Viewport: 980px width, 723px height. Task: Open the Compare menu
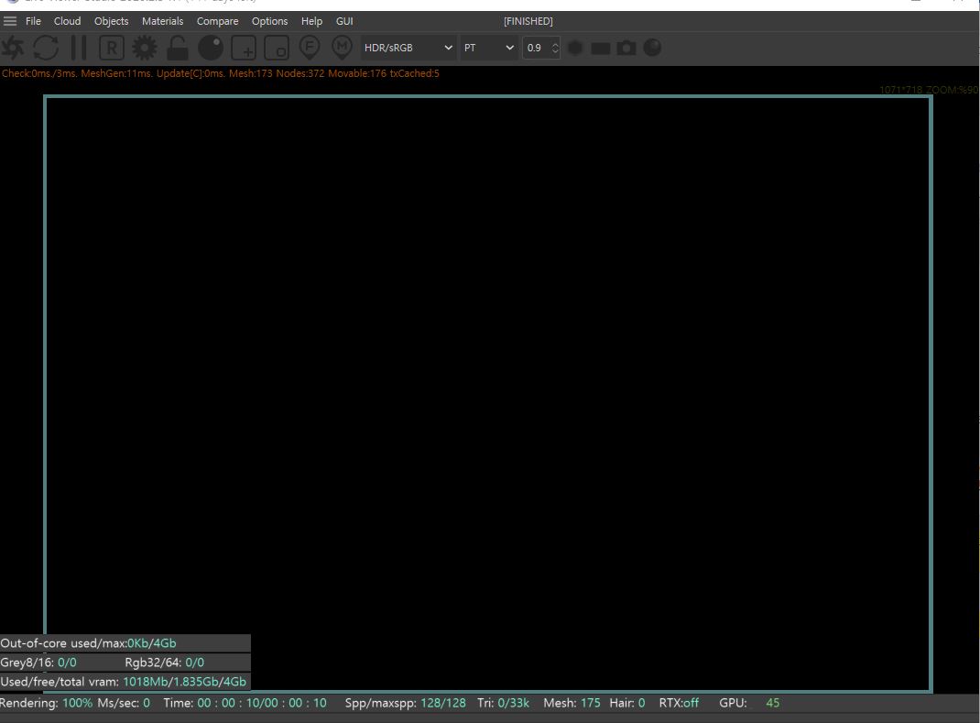pyautogui.click(x=217, y=21)
